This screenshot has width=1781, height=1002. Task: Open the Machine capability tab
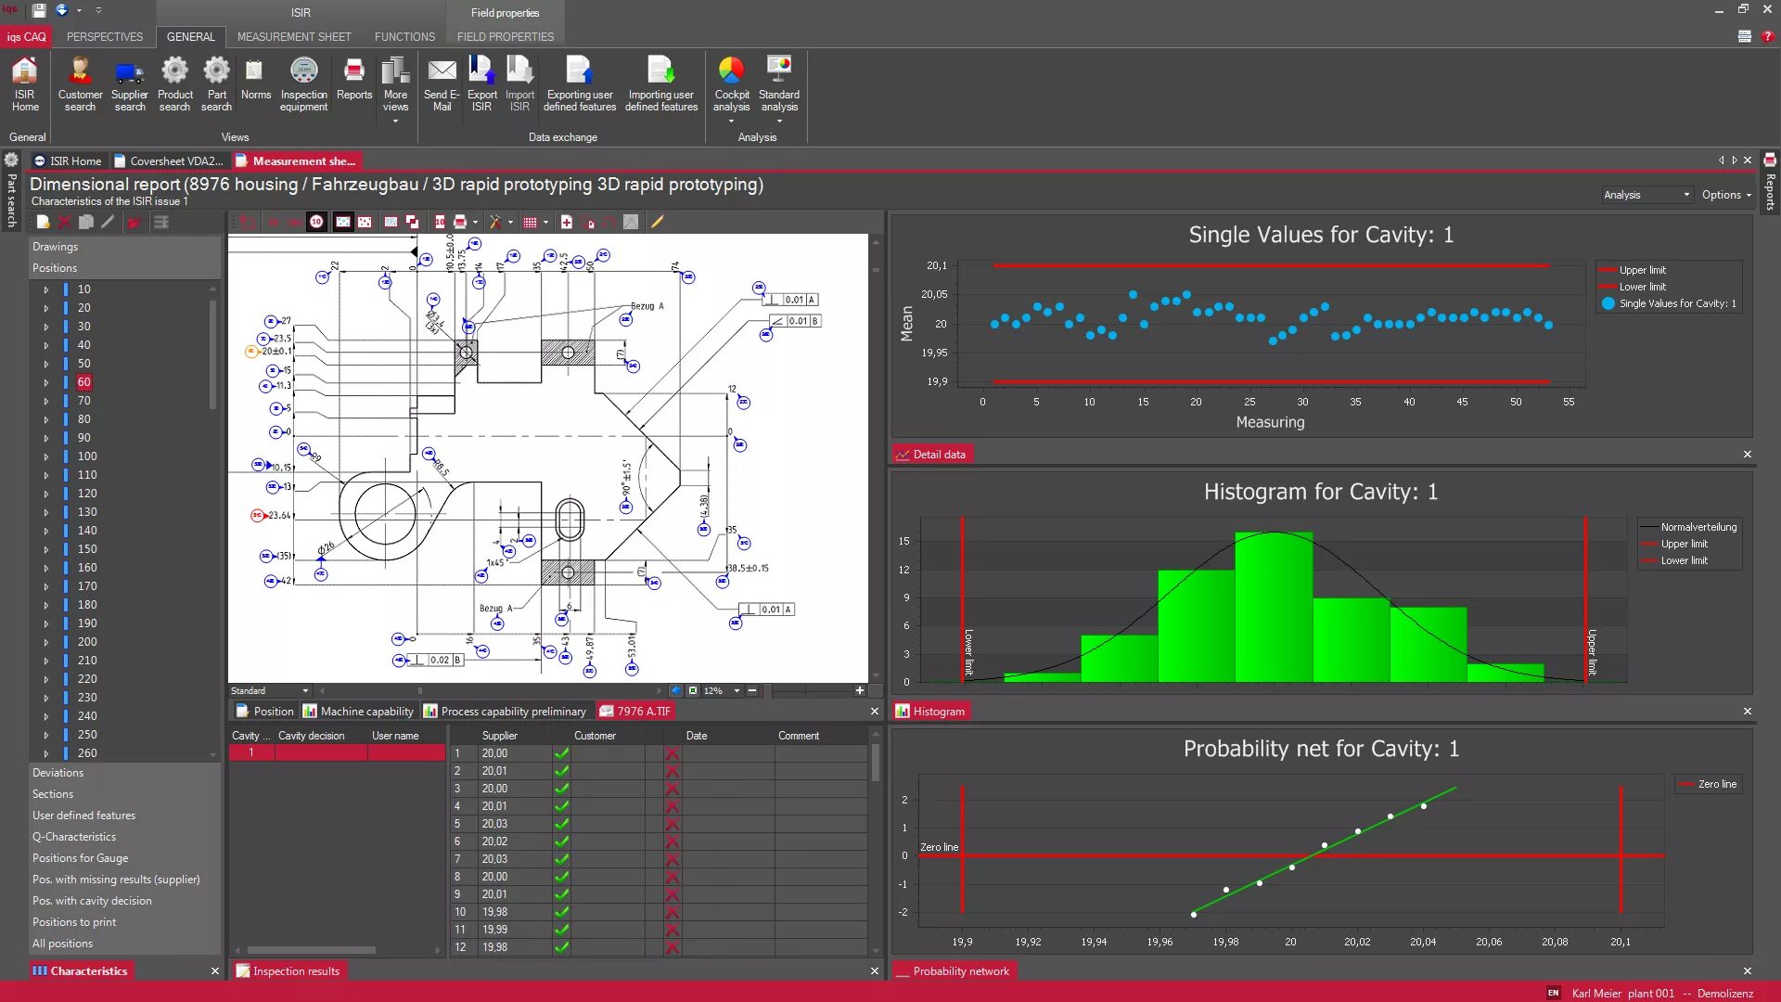coord(358,712)
